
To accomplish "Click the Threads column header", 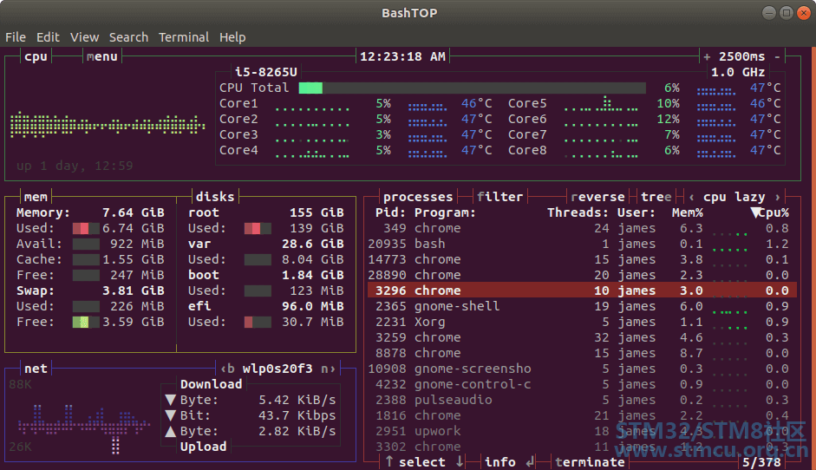I will click(x=578, y=212).
